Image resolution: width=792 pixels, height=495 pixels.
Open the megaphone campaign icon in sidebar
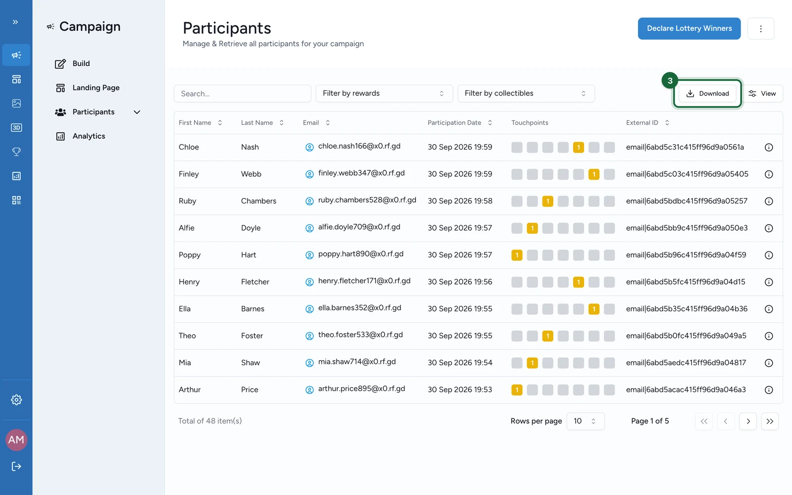pos(16,55)
